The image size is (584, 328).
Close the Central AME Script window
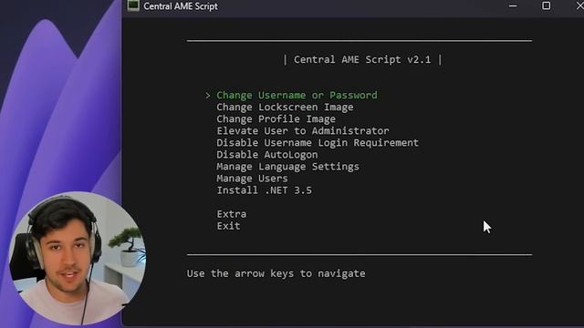click(x=579, y=5)
